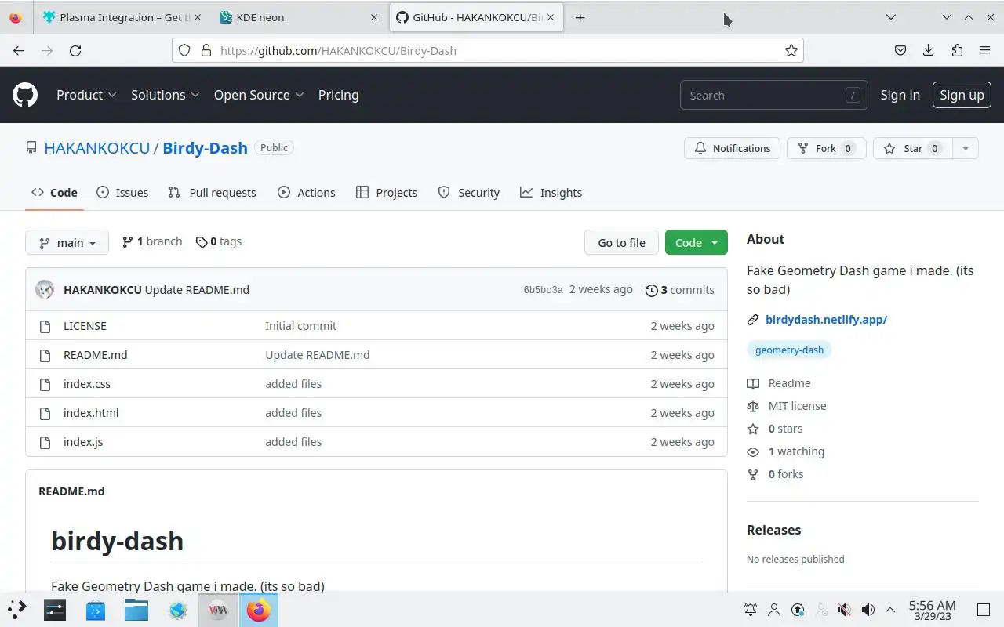The height and width of the screenshot is (627, 1004).
Task: List all tabs dropdown arrow
Action: [891, 17]
